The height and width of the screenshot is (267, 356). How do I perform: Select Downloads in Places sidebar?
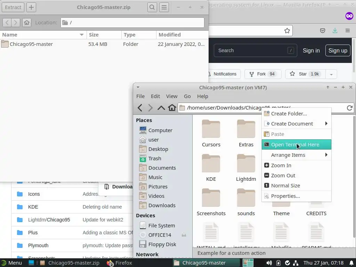pyautogui.click(x=163, y=205)
